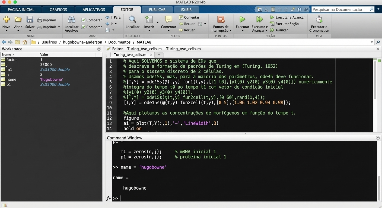Expand the Abrir dropdown arrow
Viewport: 382px width, 208px height.
pos(18,31)
